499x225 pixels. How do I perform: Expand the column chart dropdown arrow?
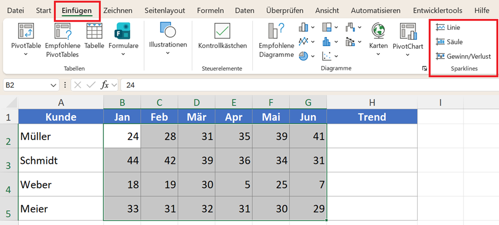click(x=313, y=28)
